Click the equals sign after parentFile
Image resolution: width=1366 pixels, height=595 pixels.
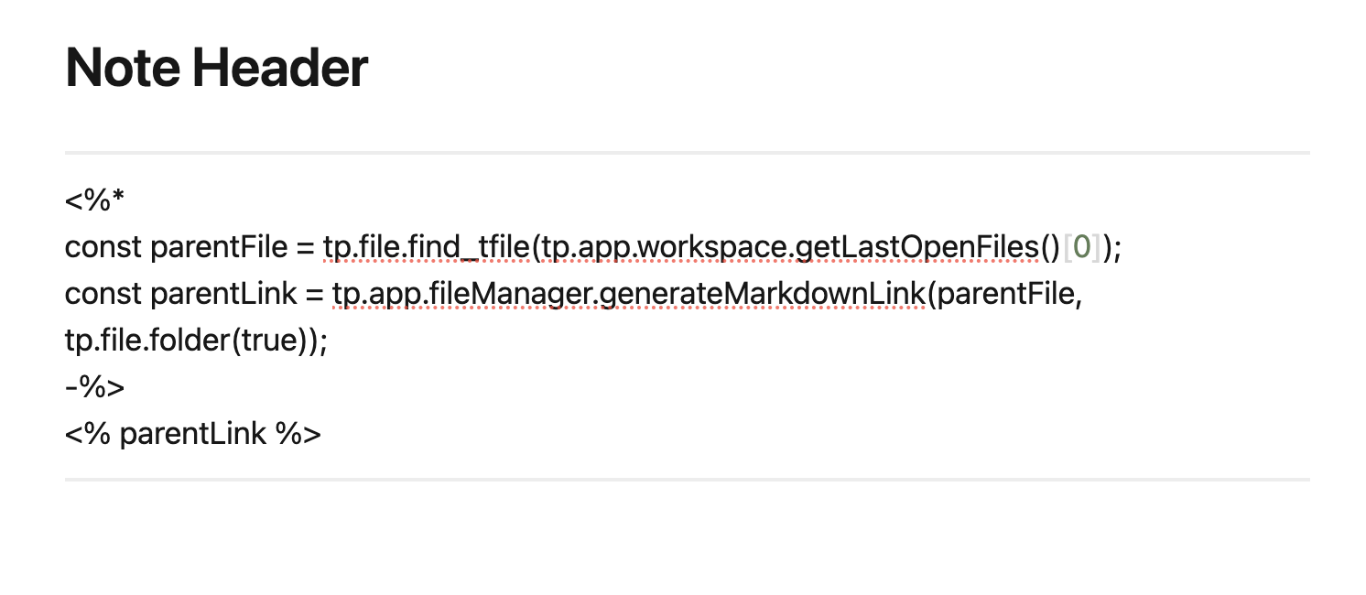click(x=304, y=247)
